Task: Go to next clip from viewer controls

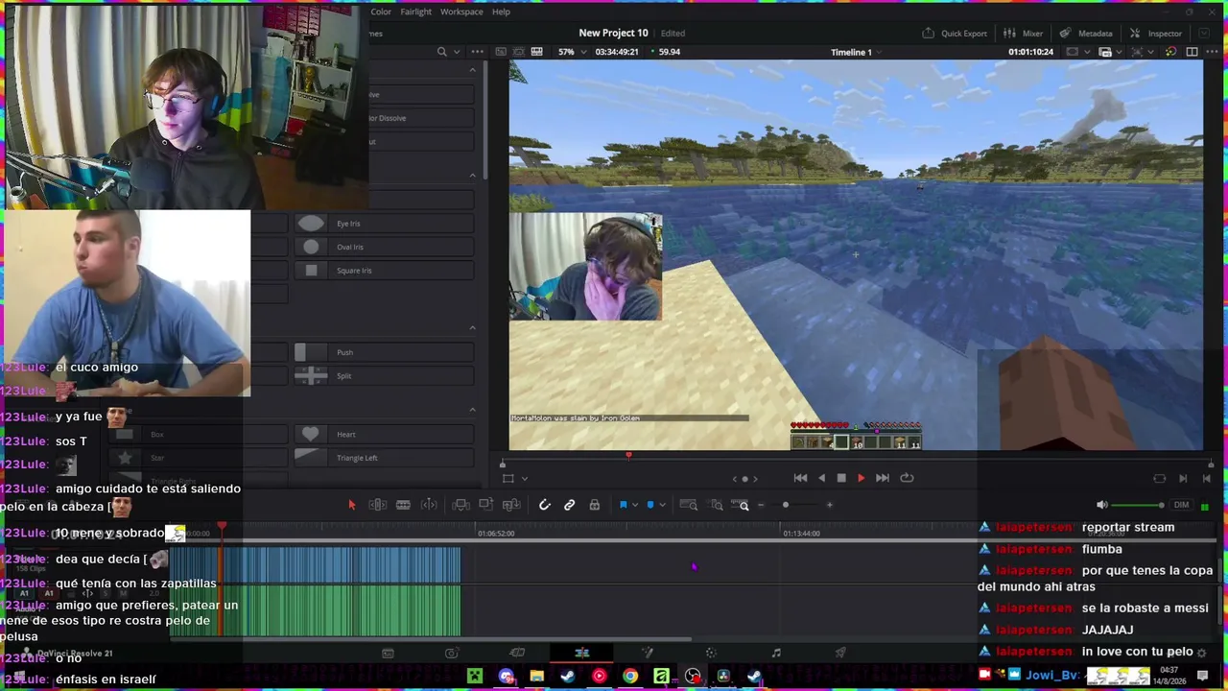Action: coord(1183,478)
